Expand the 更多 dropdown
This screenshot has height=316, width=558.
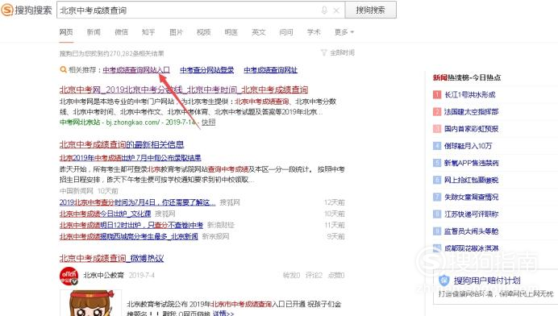pos(344,32)
